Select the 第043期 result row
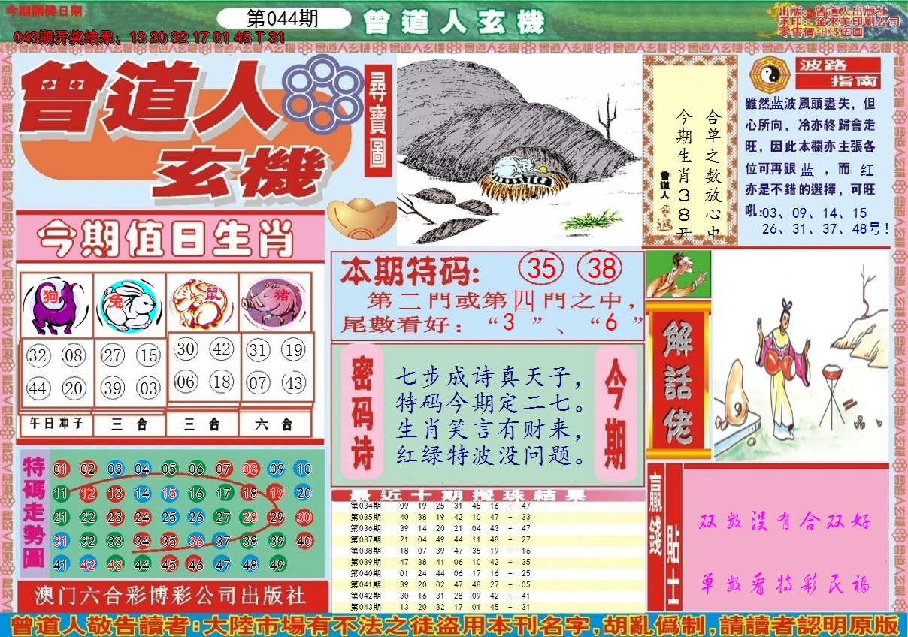908x637 pixels. [489, 606]
